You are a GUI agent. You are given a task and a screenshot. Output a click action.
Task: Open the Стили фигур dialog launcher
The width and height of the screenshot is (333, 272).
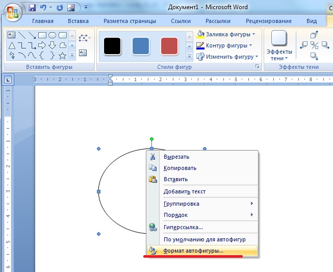(x=258, y=67)
